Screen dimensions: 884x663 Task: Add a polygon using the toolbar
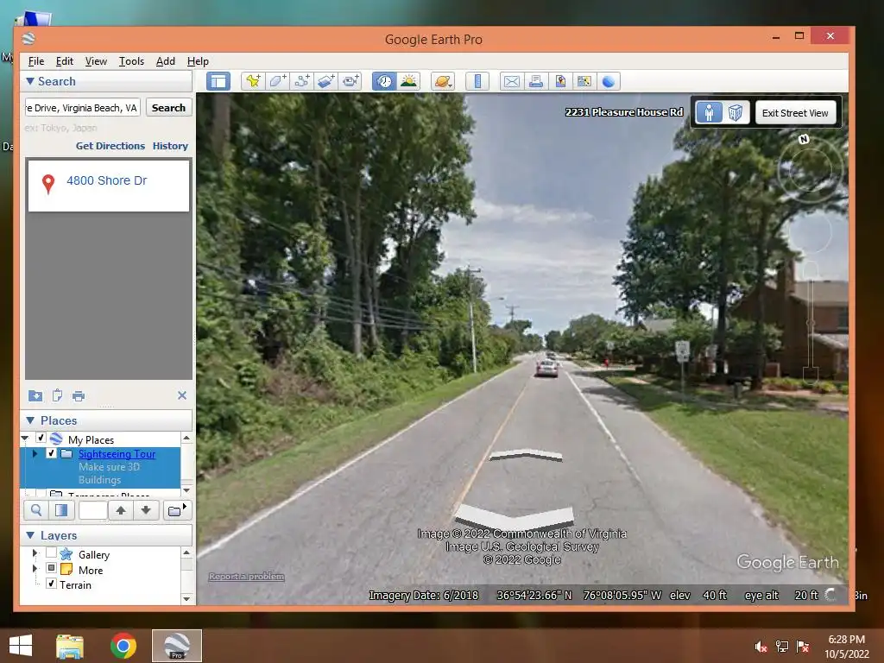tap(277, 81)
